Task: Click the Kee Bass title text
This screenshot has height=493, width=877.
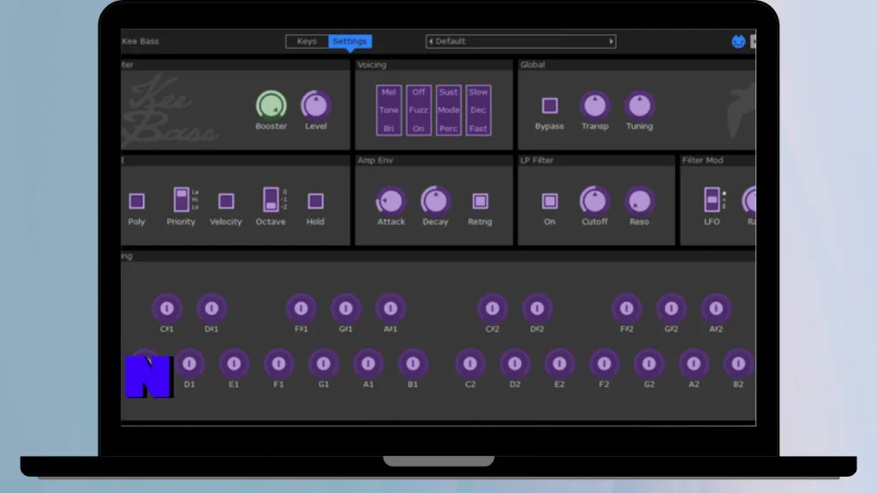Action: [140, 41]
